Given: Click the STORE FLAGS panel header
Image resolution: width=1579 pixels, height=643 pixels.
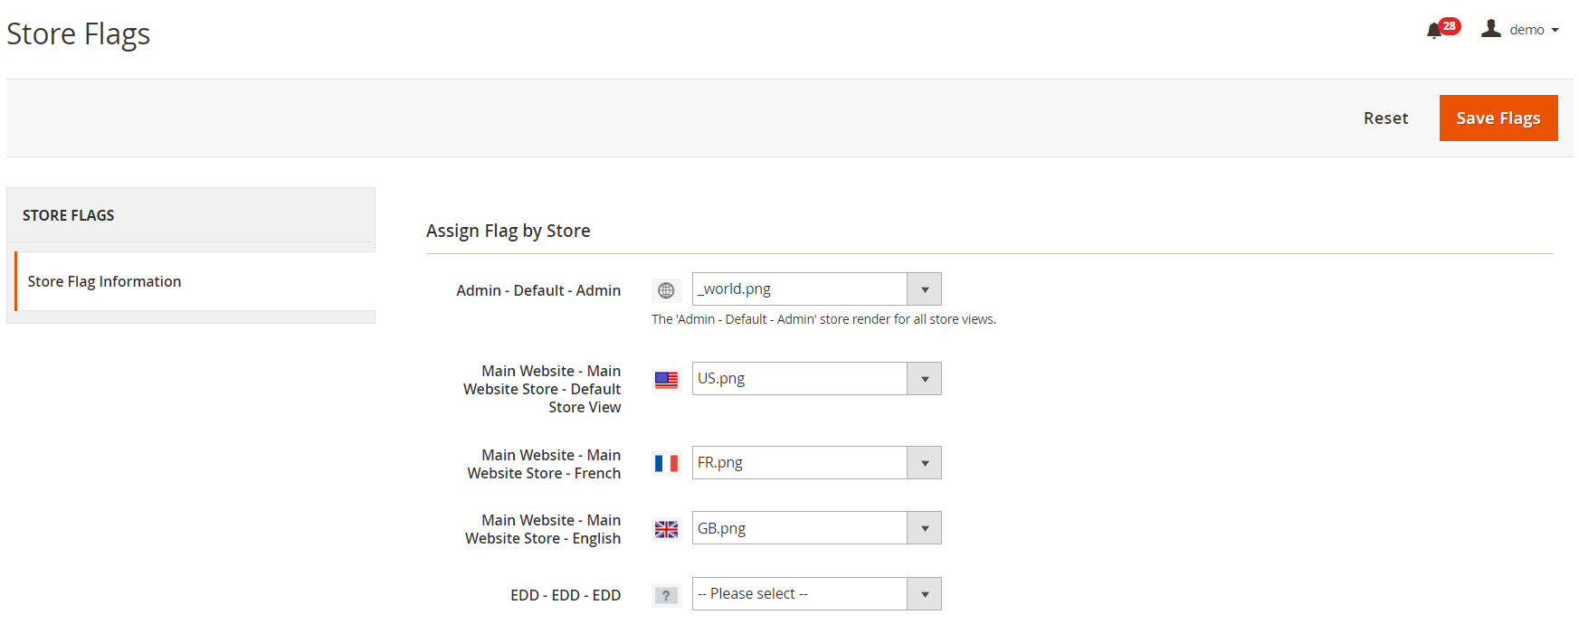Looking at the screenshot, I should click(x=191, y=215).
